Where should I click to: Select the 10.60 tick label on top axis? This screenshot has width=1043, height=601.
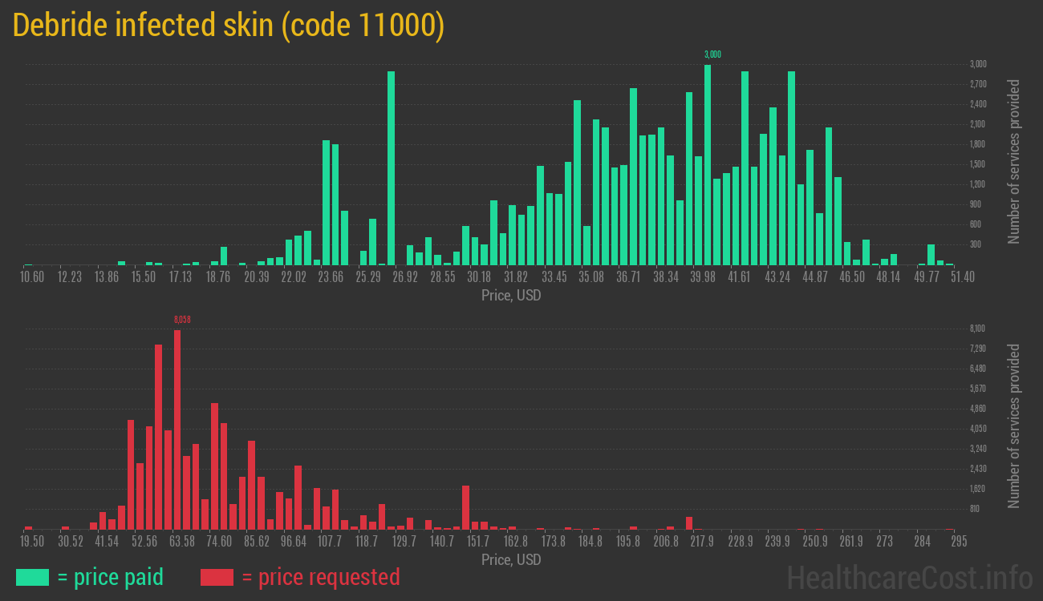point(32,276)
